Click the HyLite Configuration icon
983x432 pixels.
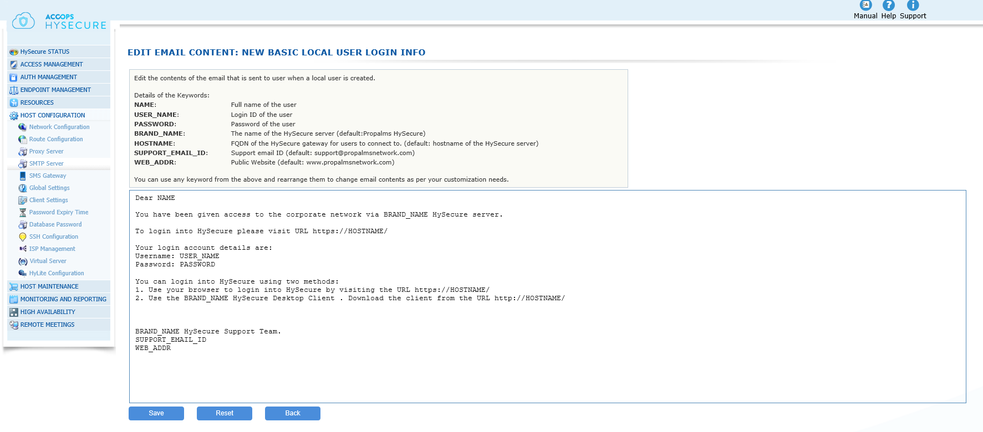click(23, 274)
